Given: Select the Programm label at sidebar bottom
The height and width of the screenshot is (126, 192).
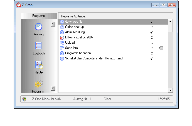Looking at the screenshot, I should pos(39,91).
